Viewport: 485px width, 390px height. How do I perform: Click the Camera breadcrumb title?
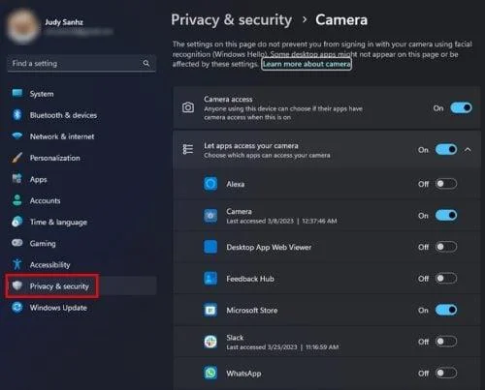tap(341, 20)
